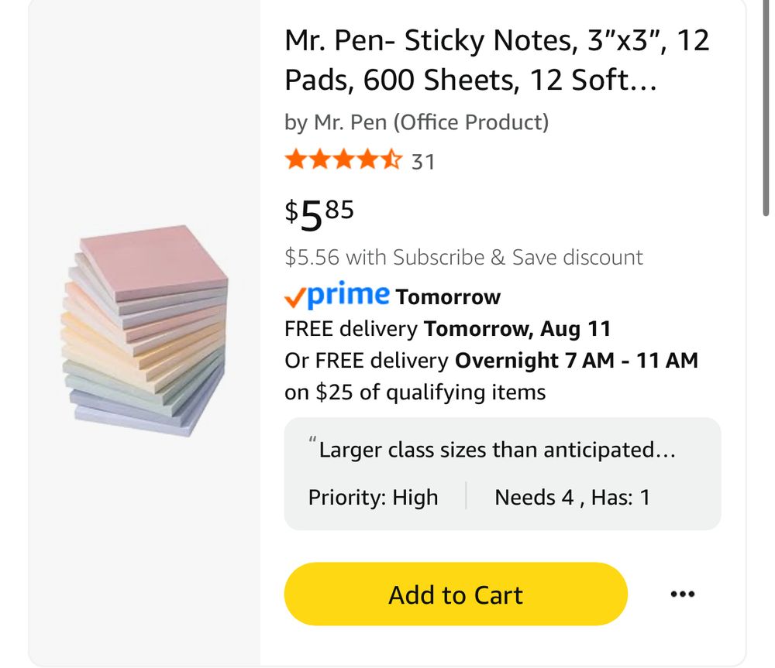
Task: Open the Mr. Pen Sticky Notes product title
Action: point(497,60)
